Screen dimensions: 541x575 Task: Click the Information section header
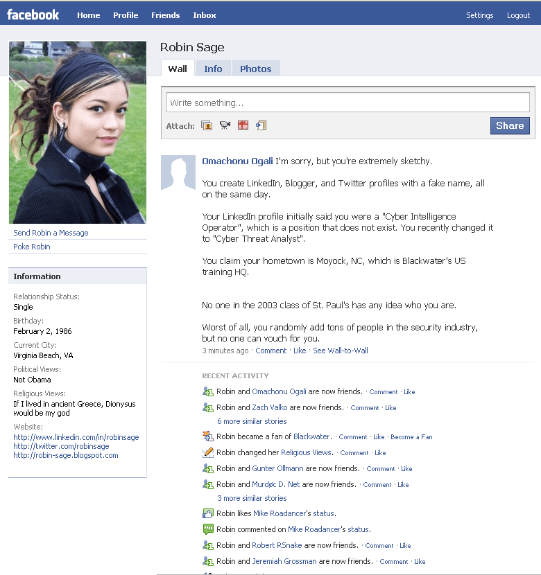tap(78, 276)
